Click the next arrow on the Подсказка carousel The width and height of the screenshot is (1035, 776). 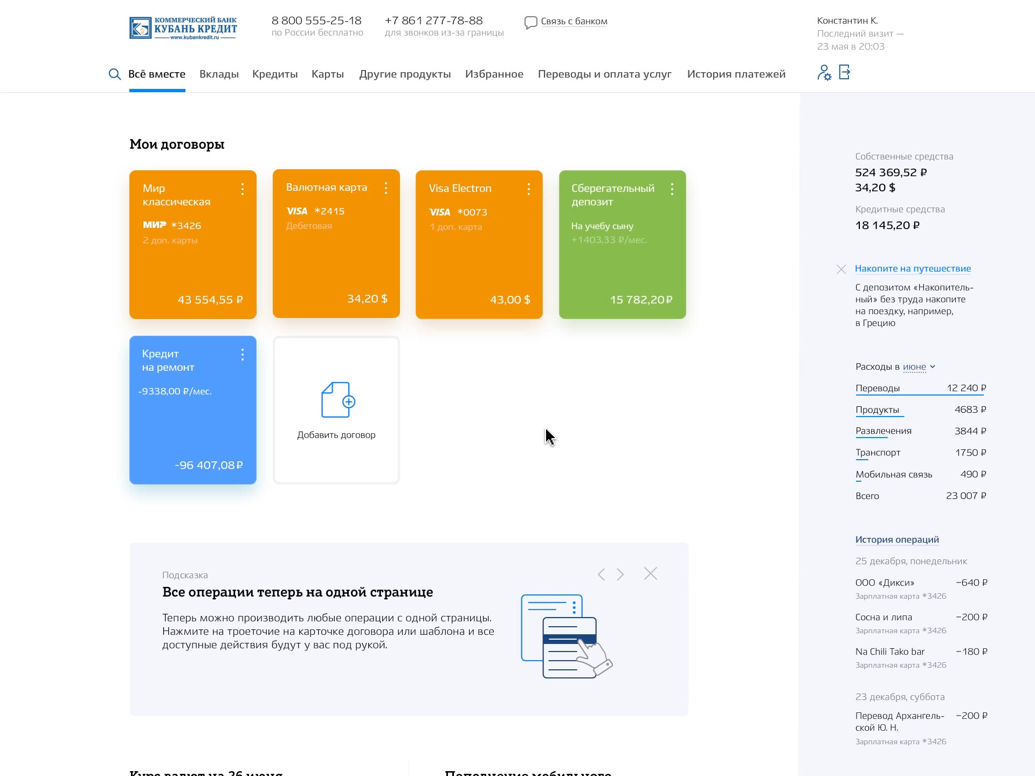[621, 574]
